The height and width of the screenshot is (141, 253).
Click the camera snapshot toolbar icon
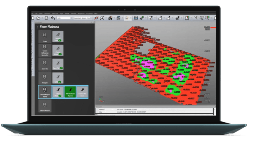tap(110, 18)
